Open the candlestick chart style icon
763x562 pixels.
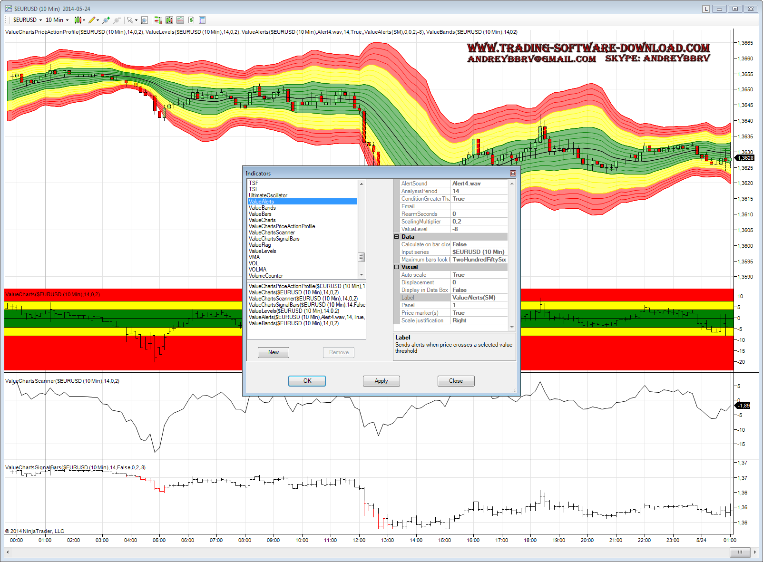(x=78, y=20)
